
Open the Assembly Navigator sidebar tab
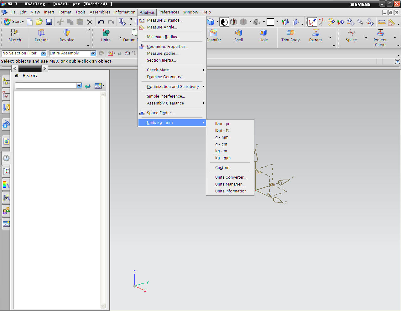(6, 81)
